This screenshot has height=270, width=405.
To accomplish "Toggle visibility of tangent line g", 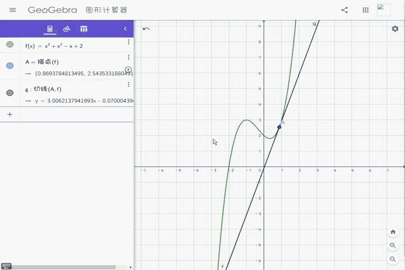I will [x=10, y=93].
